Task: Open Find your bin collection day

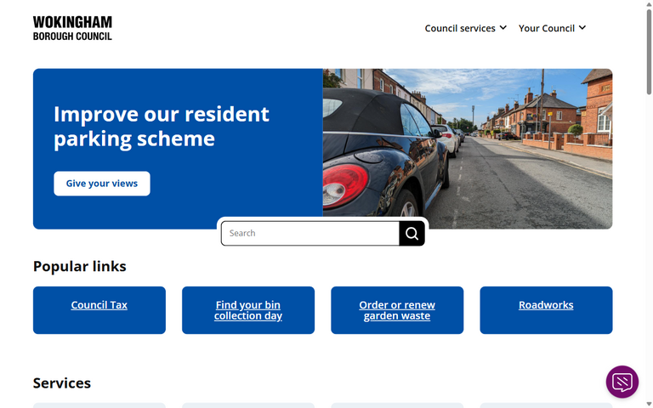Action: click(248, 310)
